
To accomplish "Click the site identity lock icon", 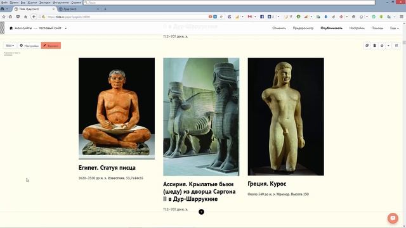I will click(x=44, y=17).
